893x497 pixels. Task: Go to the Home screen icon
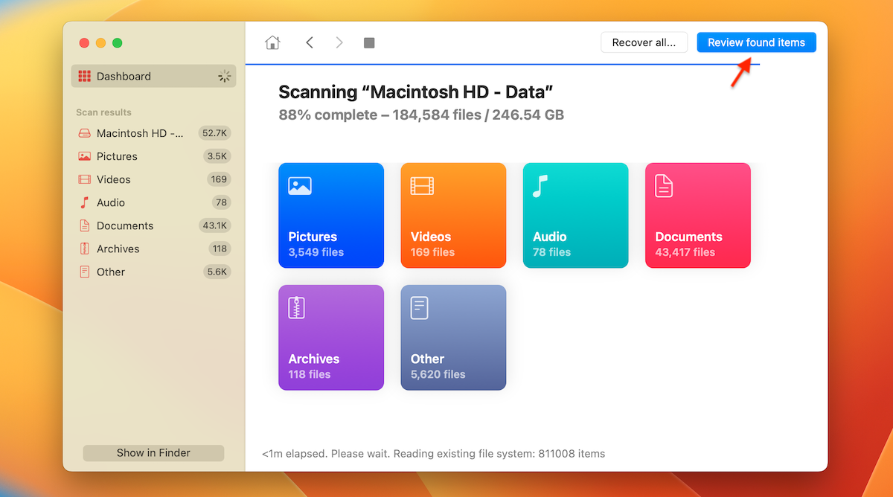[x=273, y=42]
